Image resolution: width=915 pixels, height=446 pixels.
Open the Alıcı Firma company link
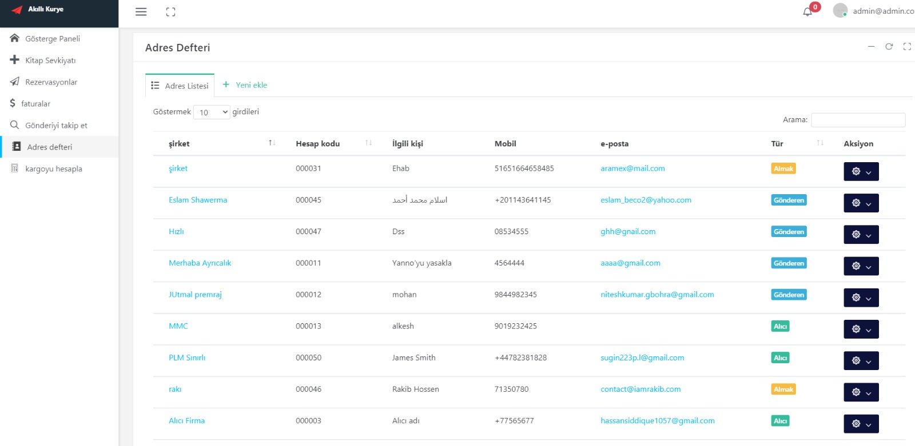pos(186,420)
